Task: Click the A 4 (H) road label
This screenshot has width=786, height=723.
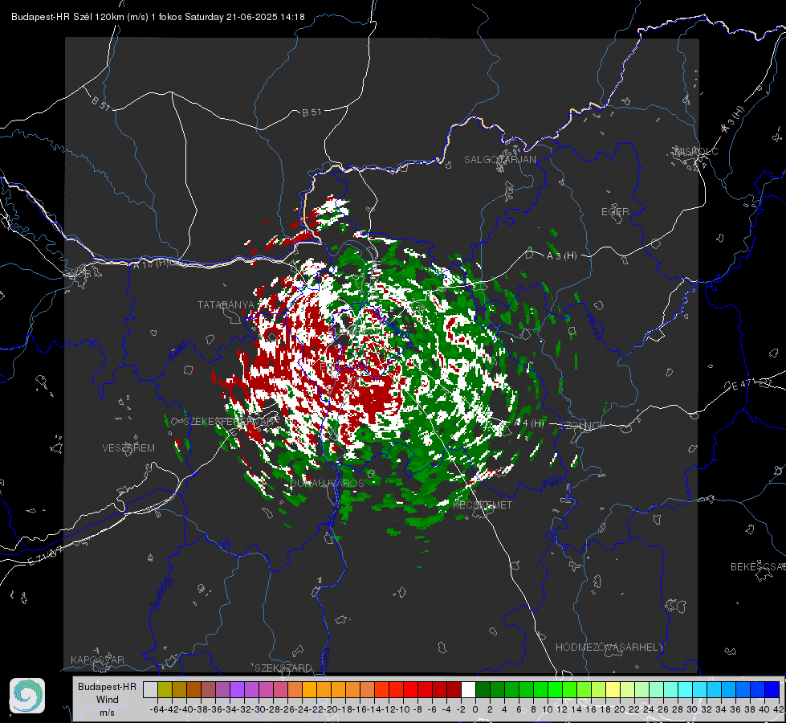Action: pos(529,423)
